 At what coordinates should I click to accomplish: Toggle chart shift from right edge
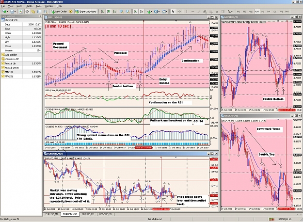[142, 12]
